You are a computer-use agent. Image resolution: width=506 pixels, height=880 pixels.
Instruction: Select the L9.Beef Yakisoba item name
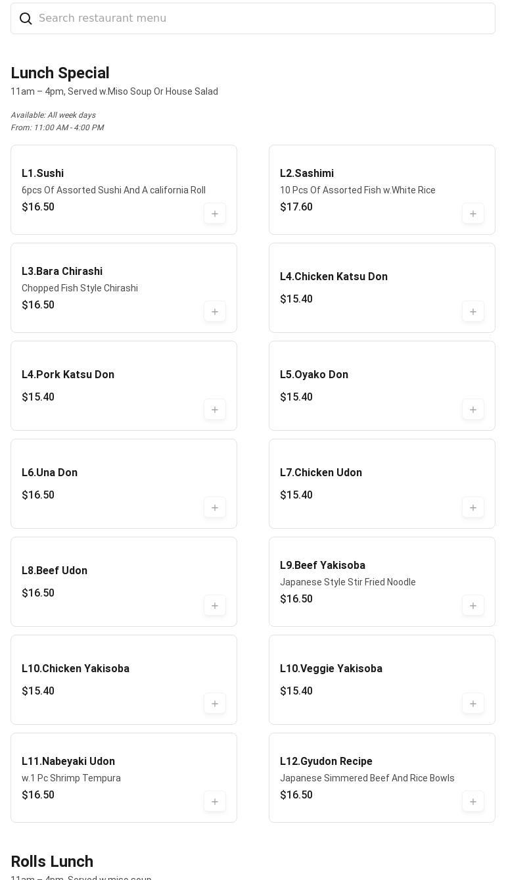323,566
